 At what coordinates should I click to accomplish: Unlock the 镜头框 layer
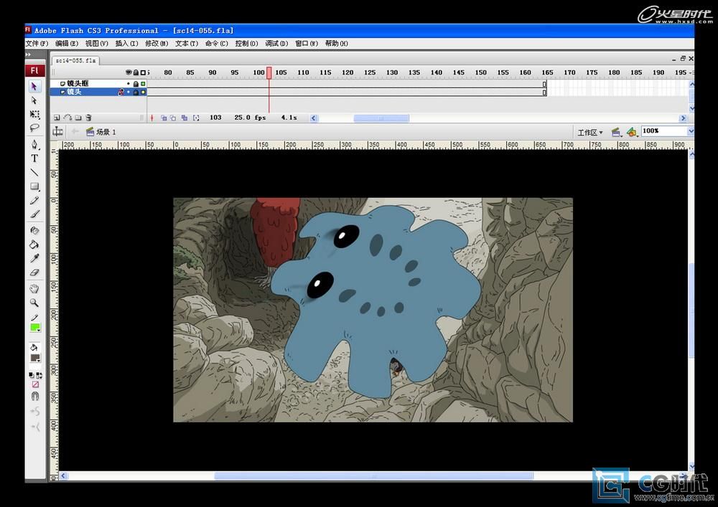coord(136,84)
